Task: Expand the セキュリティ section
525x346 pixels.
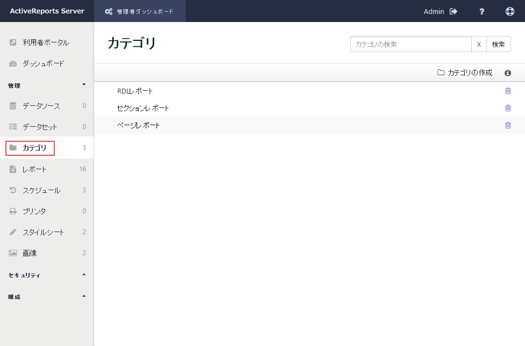Action: click(x=83, y=275)
